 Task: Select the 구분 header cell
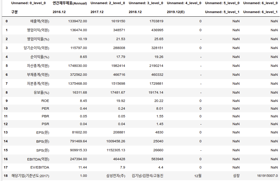point(15,12)
